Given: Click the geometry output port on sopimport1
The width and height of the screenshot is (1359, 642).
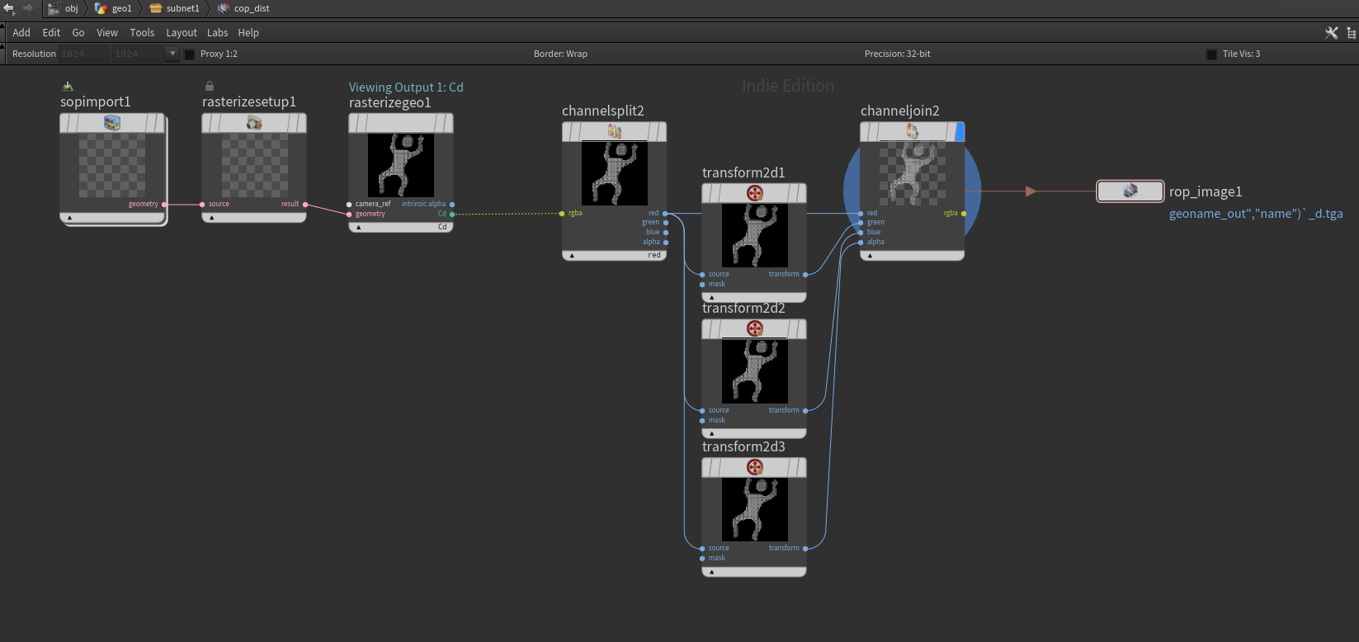Looking at the screenshot, I should click(164, 204).
